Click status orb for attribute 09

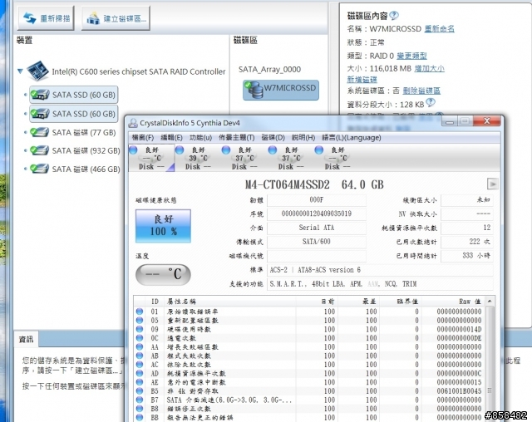(x=140, y=329)
